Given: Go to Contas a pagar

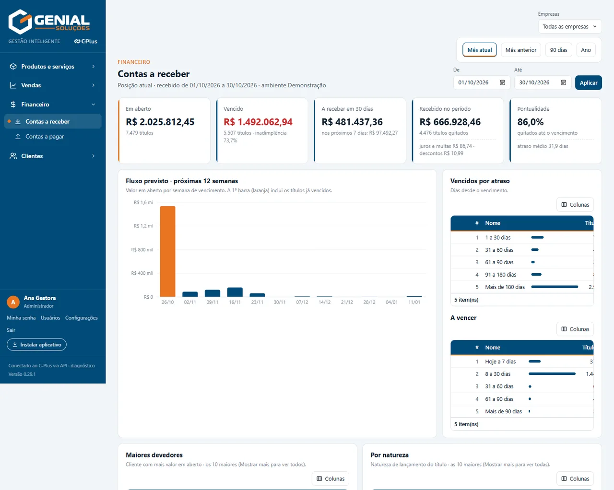Looking at the screenshot, I should 44,137.
